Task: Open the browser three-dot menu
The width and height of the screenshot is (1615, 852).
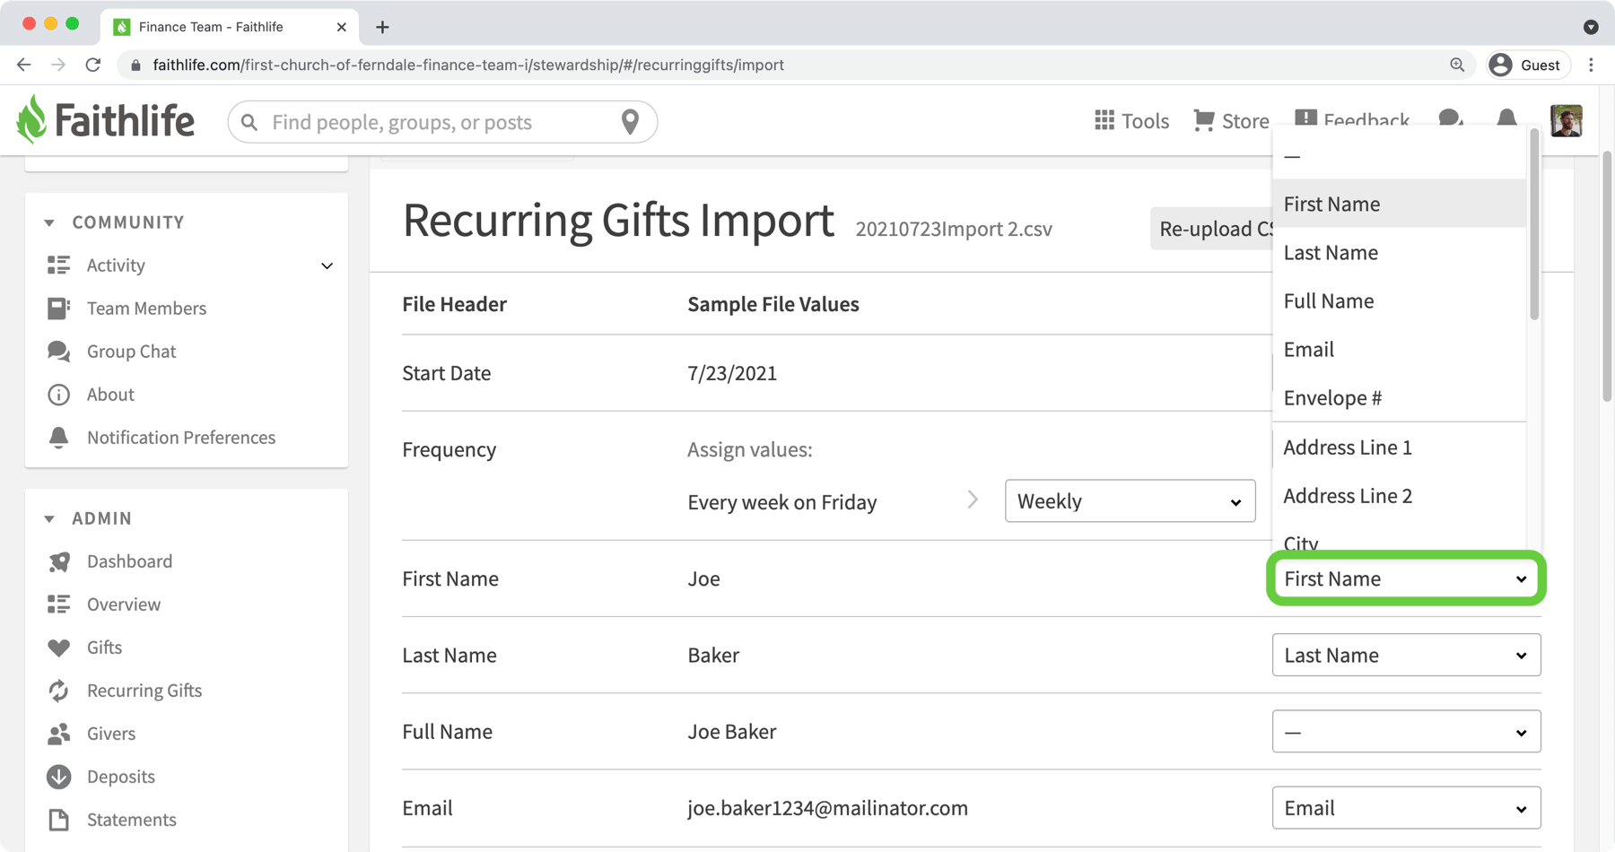Action: 1591,65
